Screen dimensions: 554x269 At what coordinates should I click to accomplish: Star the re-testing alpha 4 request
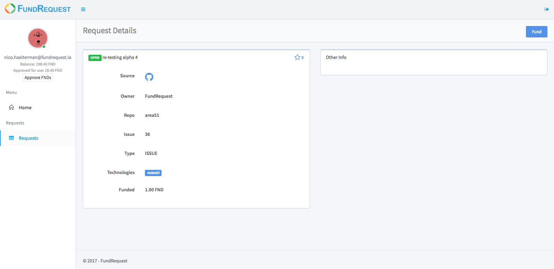(x=297, y=57)
